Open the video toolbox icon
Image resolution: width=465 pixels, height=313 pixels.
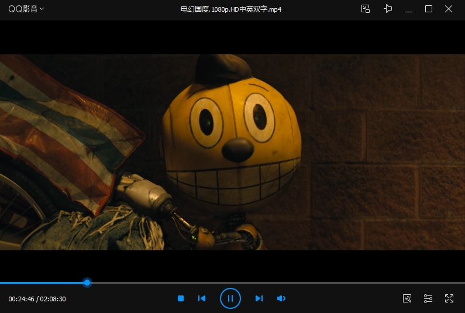407,298
